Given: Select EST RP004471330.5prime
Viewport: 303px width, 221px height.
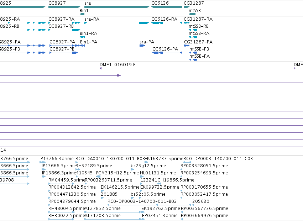Looking at the screenshot, I should pyautogui.click(x=72, y=194).
